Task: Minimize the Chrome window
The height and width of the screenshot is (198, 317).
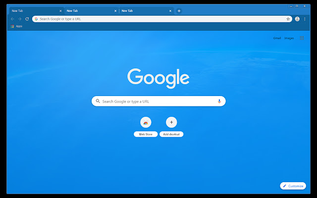Action: pos(291,6)
